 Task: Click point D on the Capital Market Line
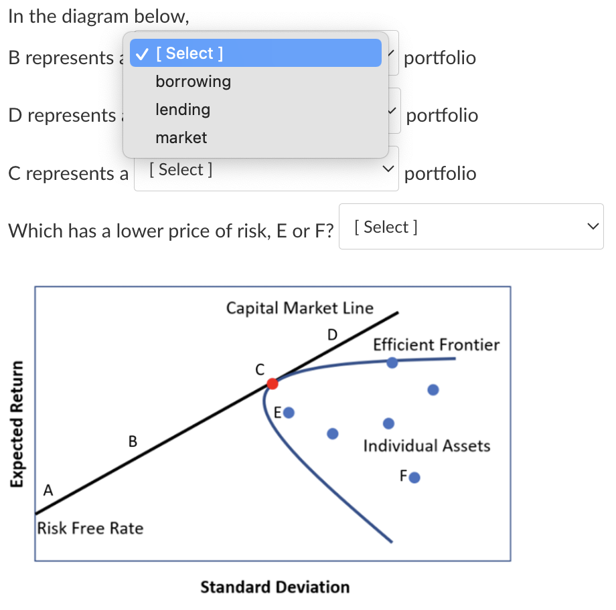[x=333, y=334]
